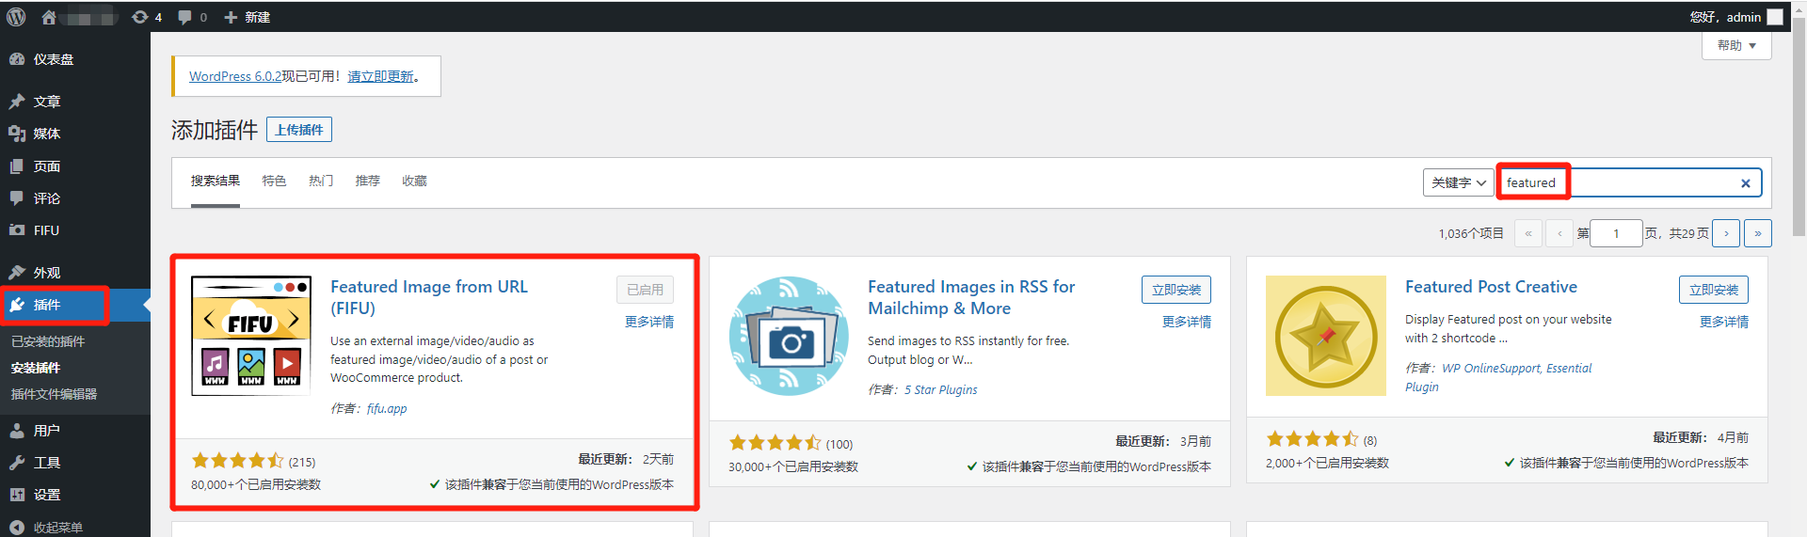
Task: Open the site home icon in admin bar
Action: 49,17
